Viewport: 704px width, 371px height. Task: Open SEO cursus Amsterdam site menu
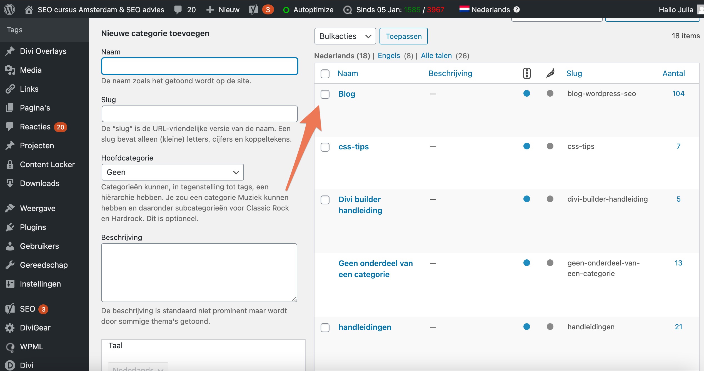pyautogui.click(x=101, y=10)
